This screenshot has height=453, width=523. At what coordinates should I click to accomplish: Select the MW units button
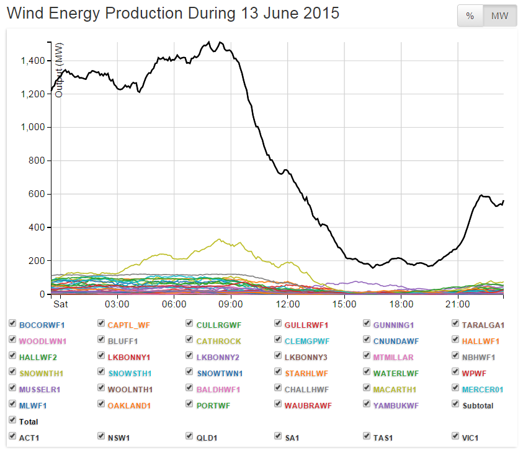coord(499,16)
